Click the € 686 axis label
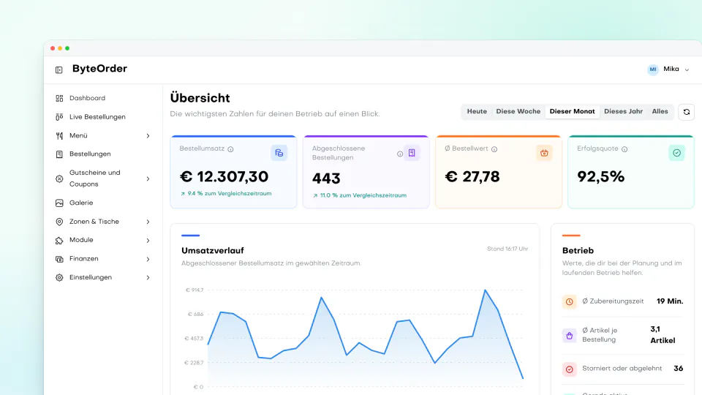Screen dimensions: 702x395 (x=196, y=315)
